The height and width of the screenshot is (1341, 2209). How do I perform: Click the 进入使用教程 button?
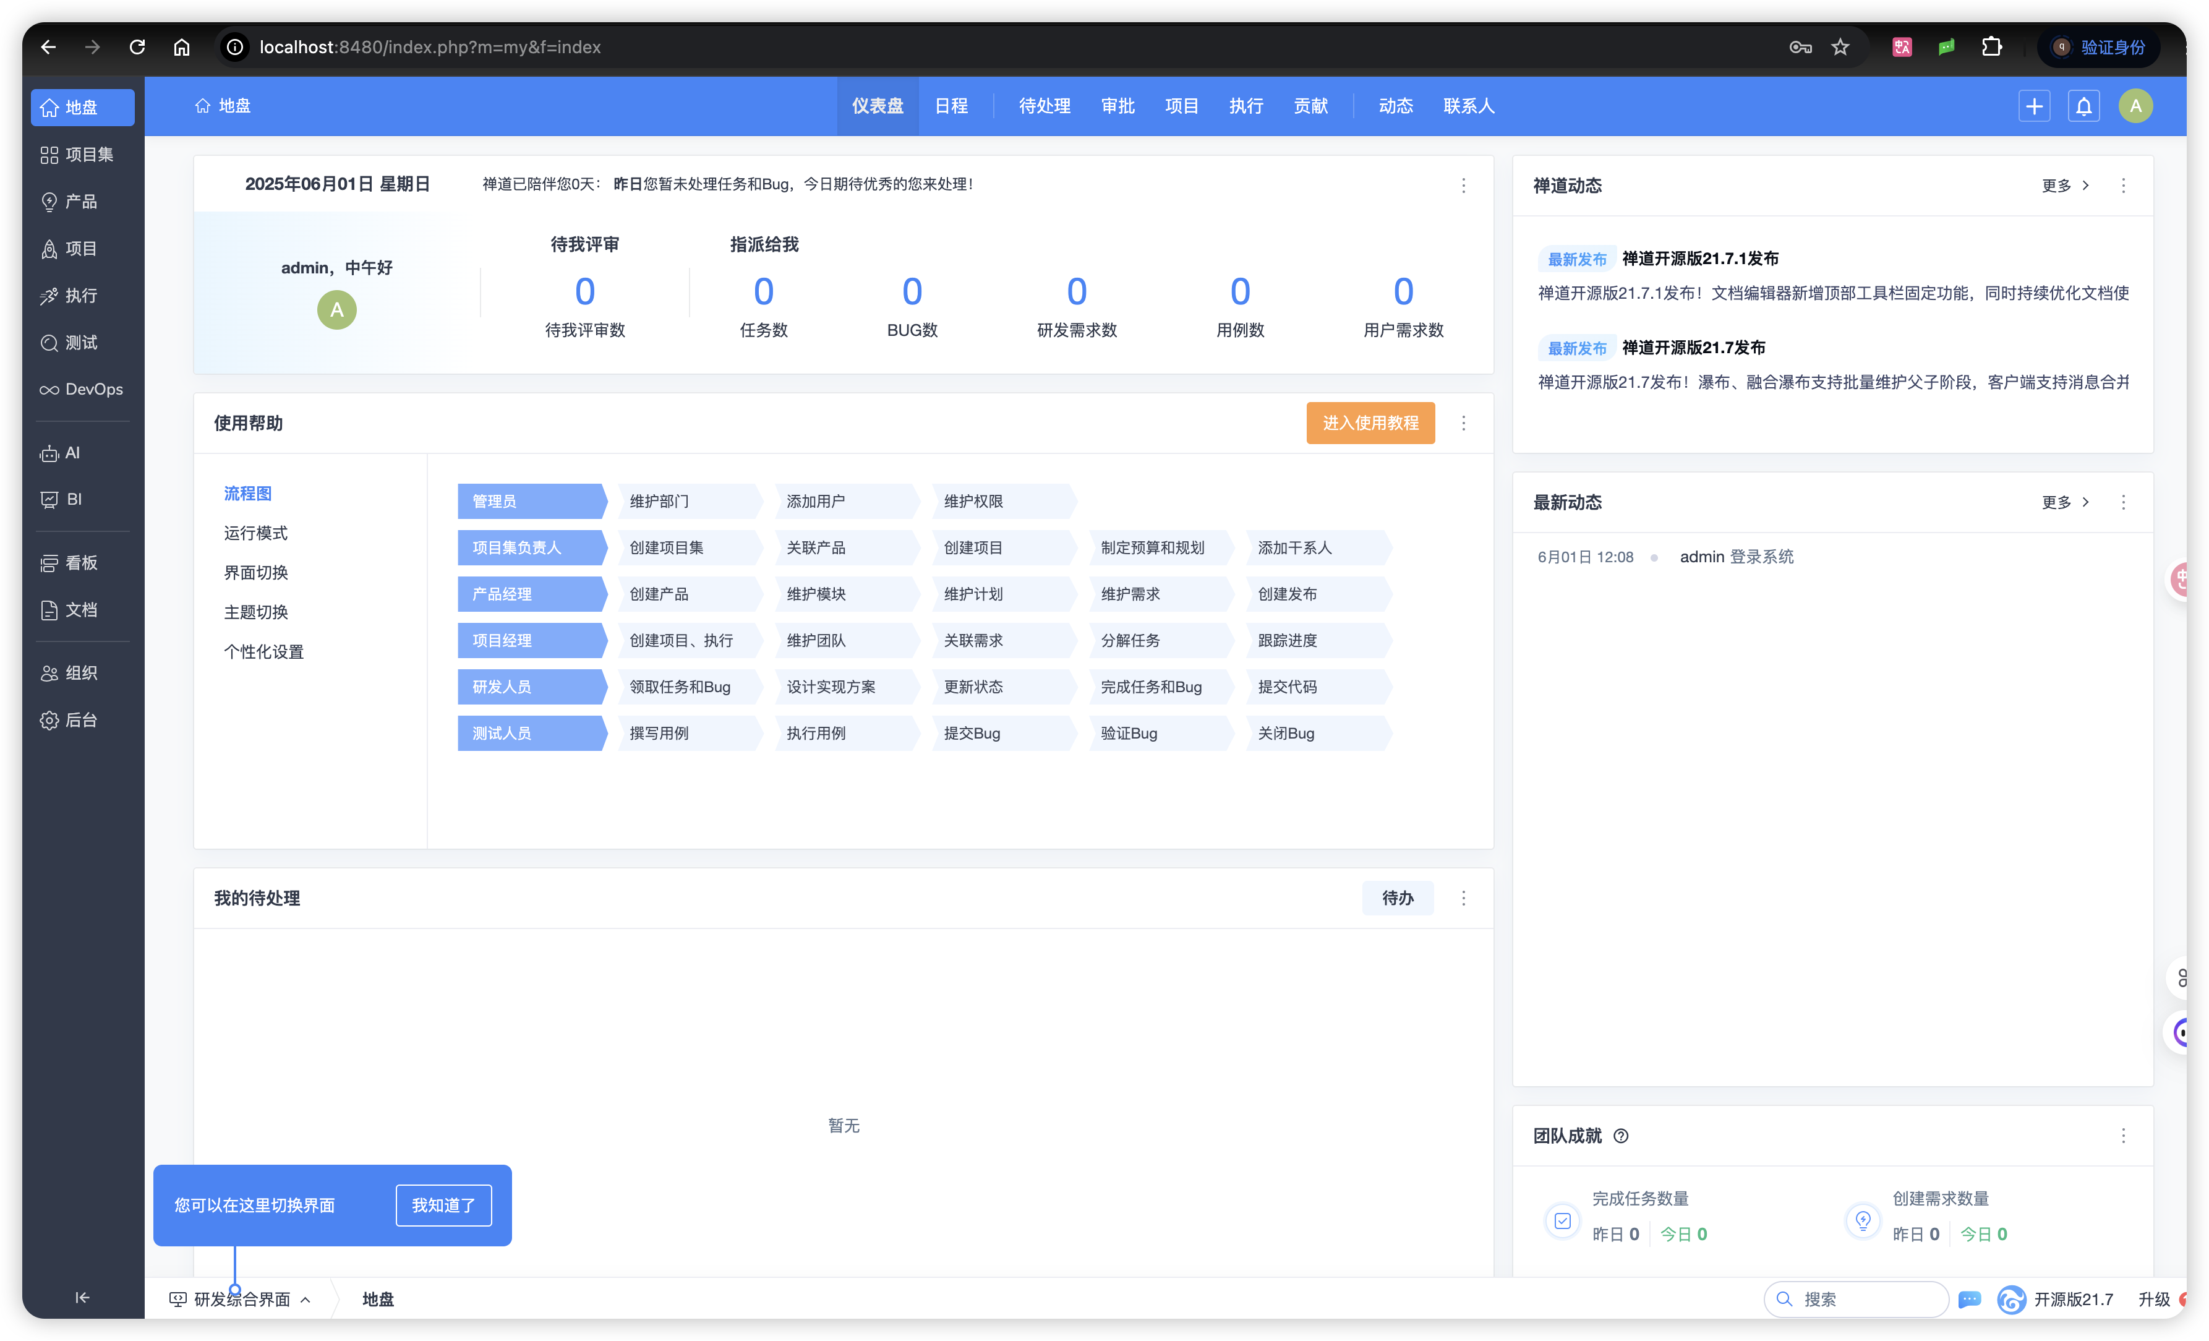coord(1370,423)
